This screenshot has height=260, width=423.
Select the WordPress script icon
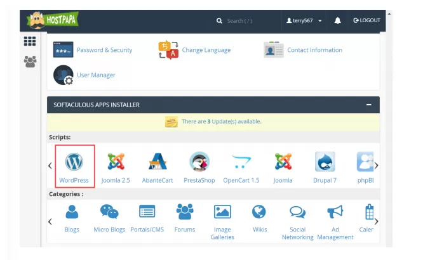point(74,162)
